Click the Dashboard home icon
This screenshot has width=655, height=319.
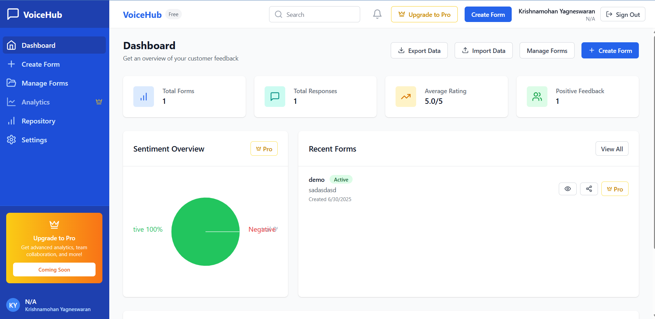[11, 45]
